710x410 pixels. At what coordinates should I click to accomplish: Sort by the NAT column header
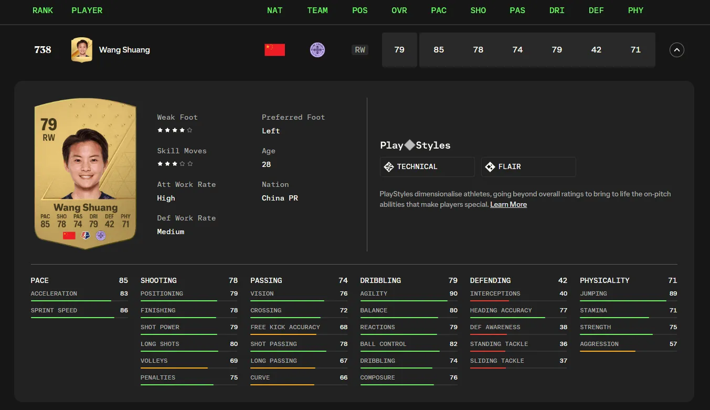[x=275, y=10]
